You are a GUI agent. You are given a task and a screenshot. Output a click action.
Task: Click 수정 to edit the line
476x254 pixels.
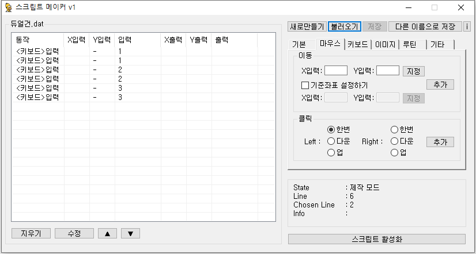point(74,233)
